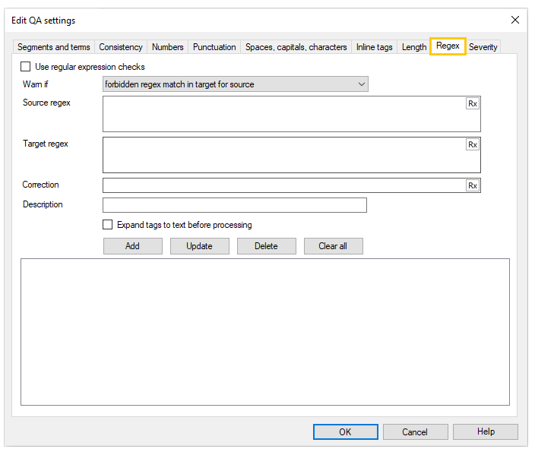This screenshot has width=535, height=452.
Task: Focus the Source regex text box
Action: pos(283,114)
